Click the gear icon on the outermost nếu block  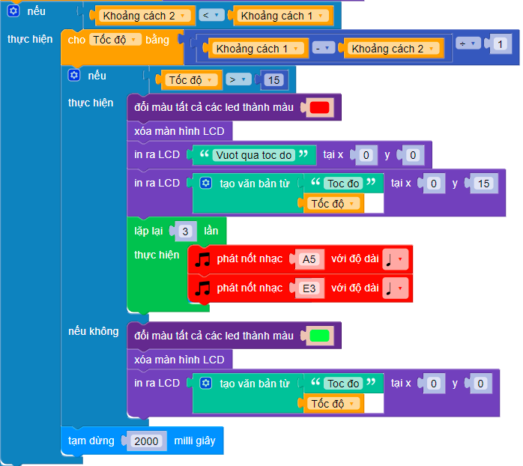13,11
